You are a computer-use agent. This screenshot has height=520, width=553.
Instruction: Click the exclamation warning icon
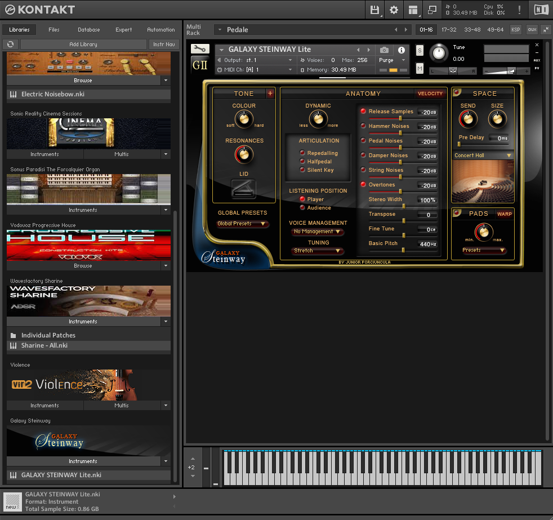tap(519, 10)
